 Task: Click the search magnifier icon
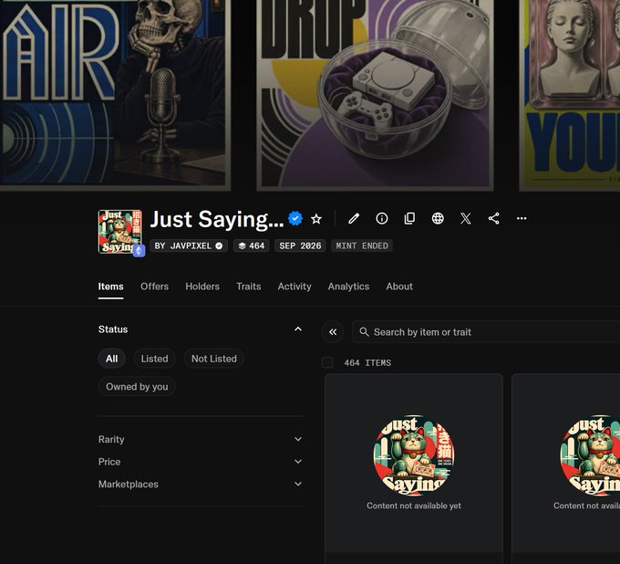coord(364,331)
